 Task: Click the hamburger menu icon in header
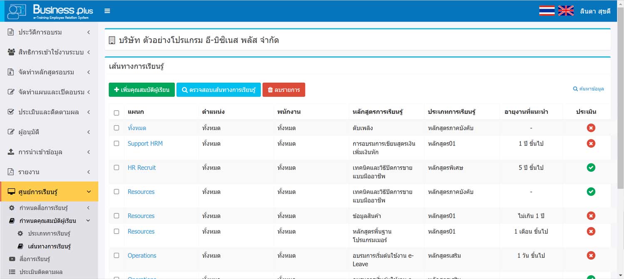107,11
